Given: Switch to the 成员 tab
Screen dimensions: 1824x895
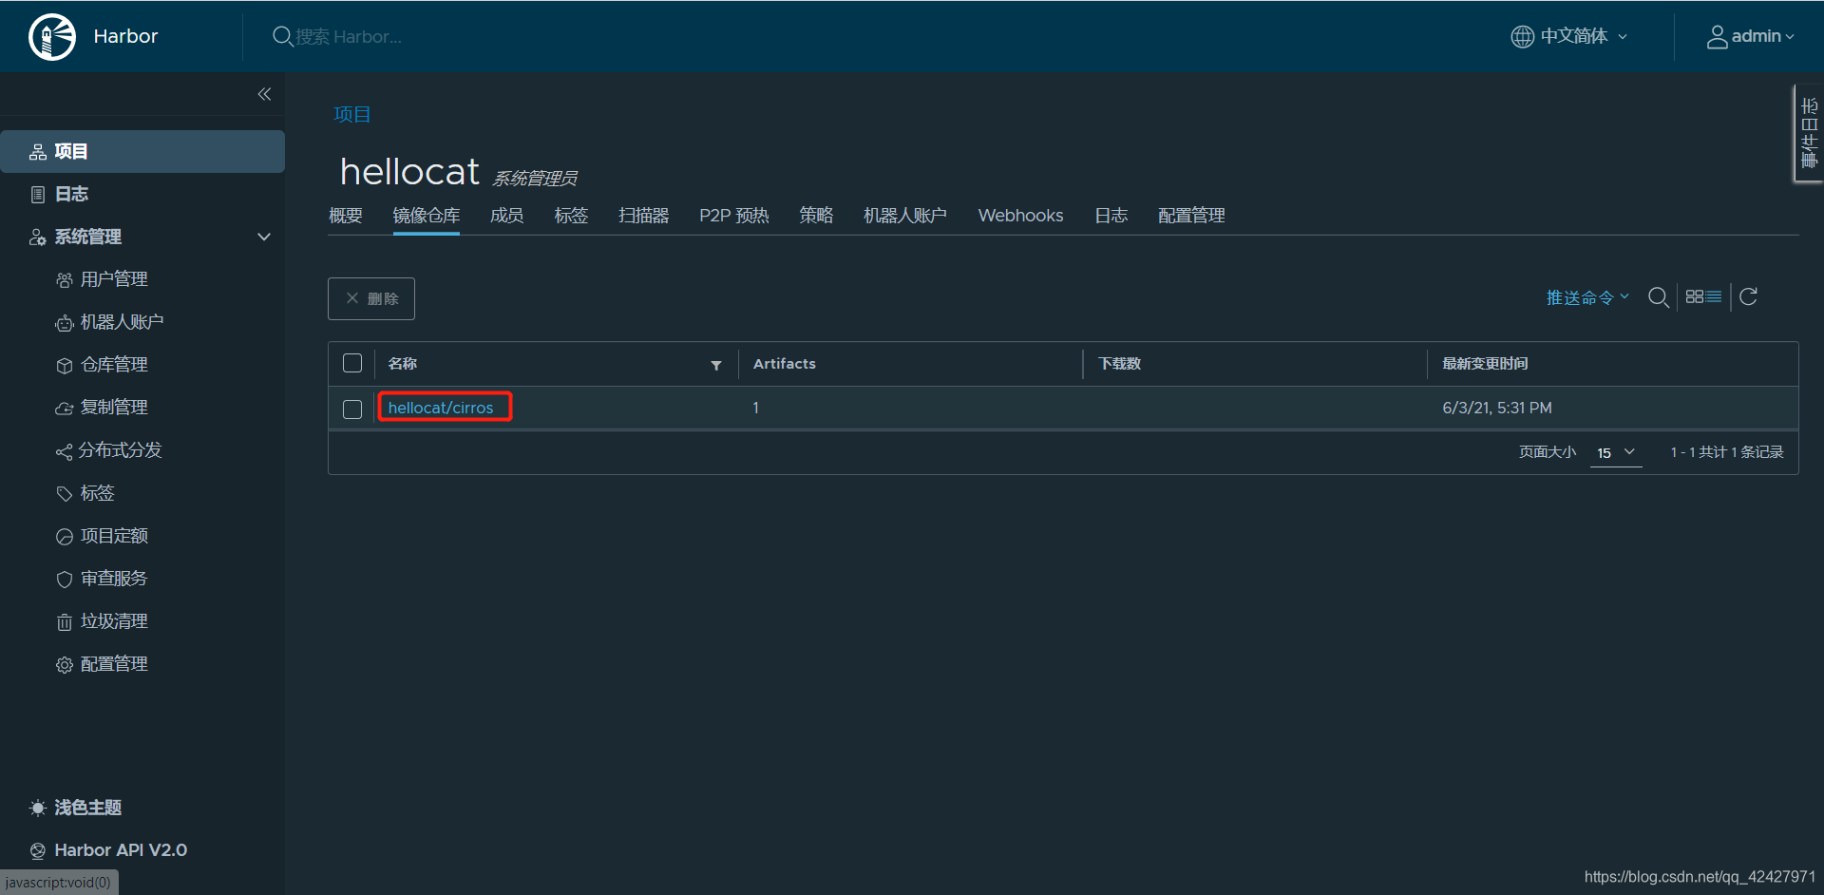Looking at the screenshot, I should tap(506, 216).
